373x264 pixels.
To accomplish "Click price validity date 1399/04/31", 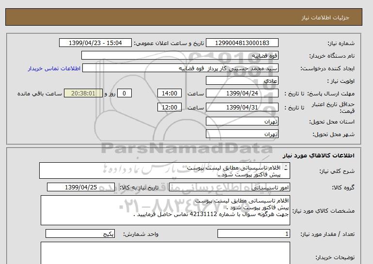I will (x=242, y=108).
